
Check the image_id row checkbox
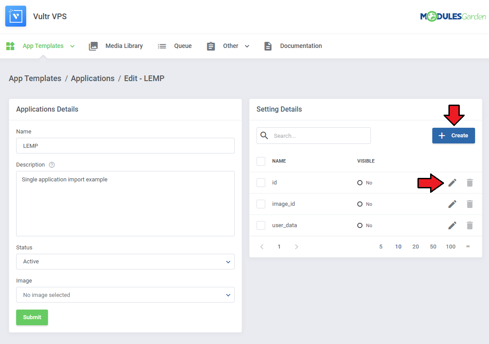[x=261, y=204]
